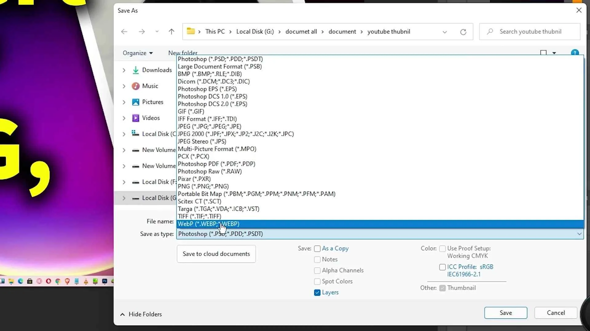This screenshot has width=590, height=331.
Task: Select JPEG 2000 format list entry
Action: click(x=380, y=134)
